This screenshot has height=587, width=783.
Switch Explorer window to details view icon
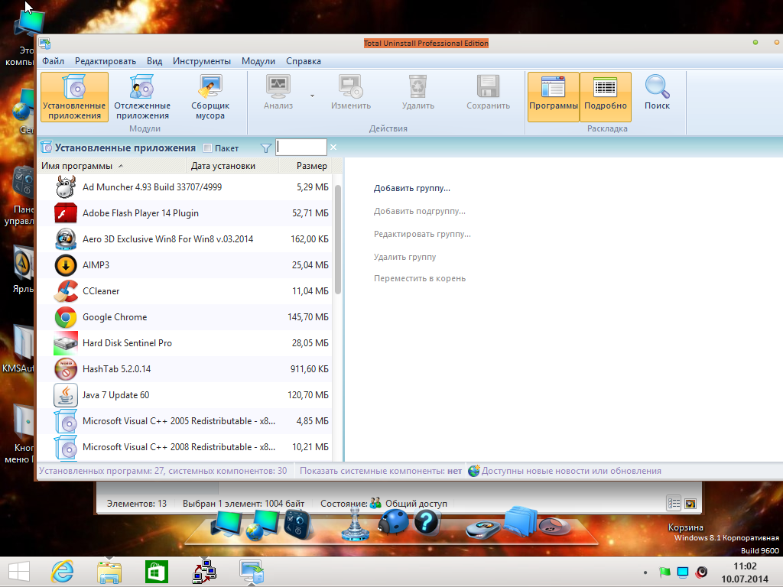pyautogui.click(x=674, y=503)
